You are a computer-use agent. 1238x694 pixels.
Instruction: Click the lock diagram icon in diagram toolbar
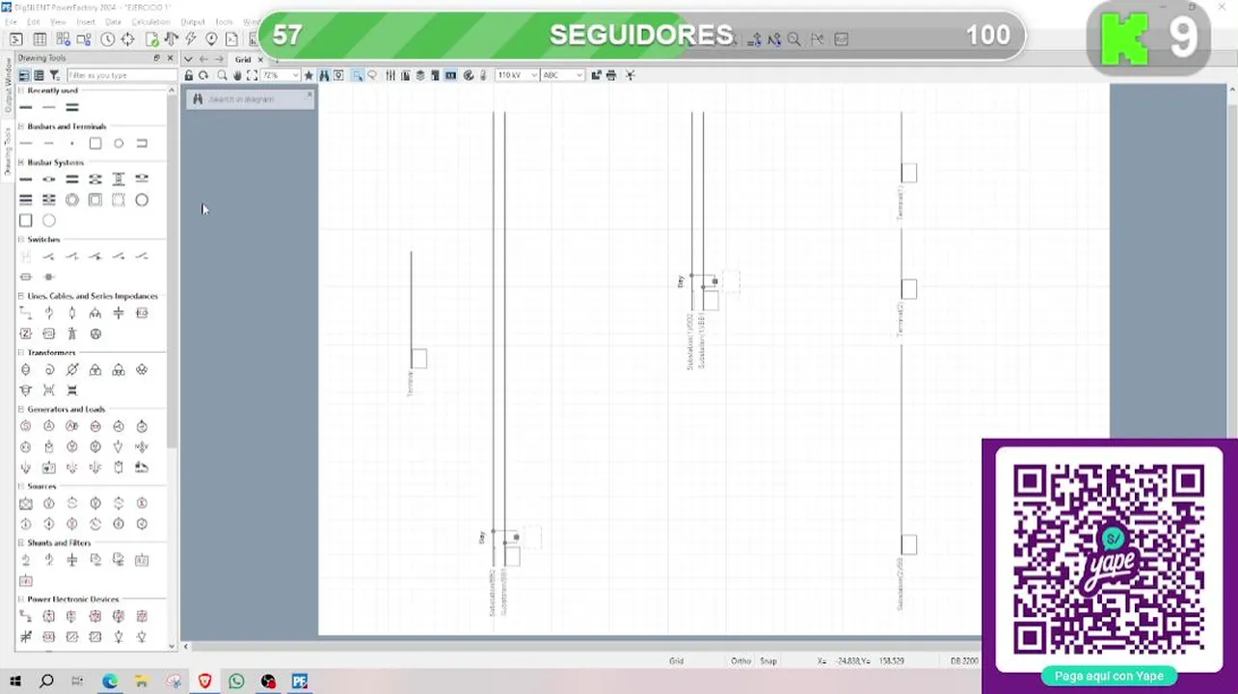tap(189, 75)
